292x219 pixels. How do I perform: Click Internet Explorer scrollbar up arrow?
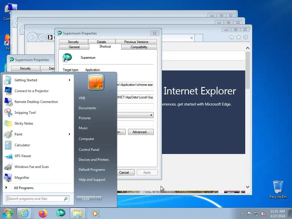pos(248,48)
